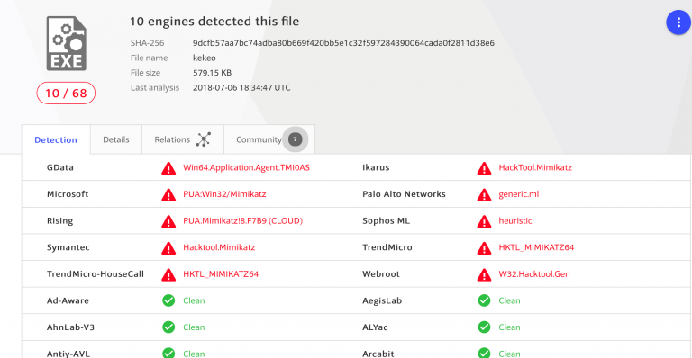The height and width of the screenshot is (358, 692).
Task: Click warning icon for Webroot result
Action: tap(484, 274)
